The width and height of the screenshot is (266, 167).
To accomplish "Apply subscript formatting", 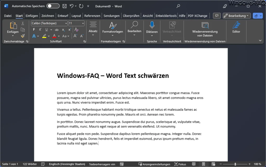I will pyautogui.click(x=63, y=30).
